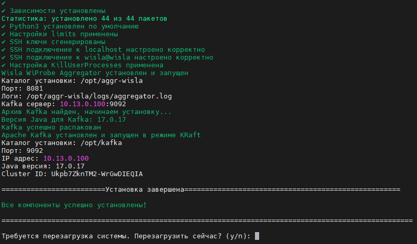
Task: Click the port number 8081
Action: (36, 89)
